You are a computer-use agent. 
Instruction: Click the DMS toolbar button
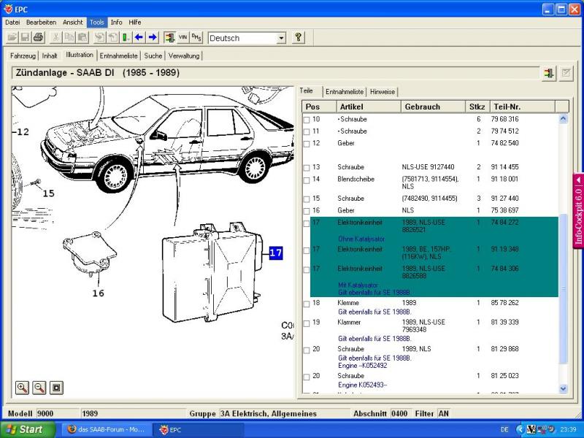[196, 37]
